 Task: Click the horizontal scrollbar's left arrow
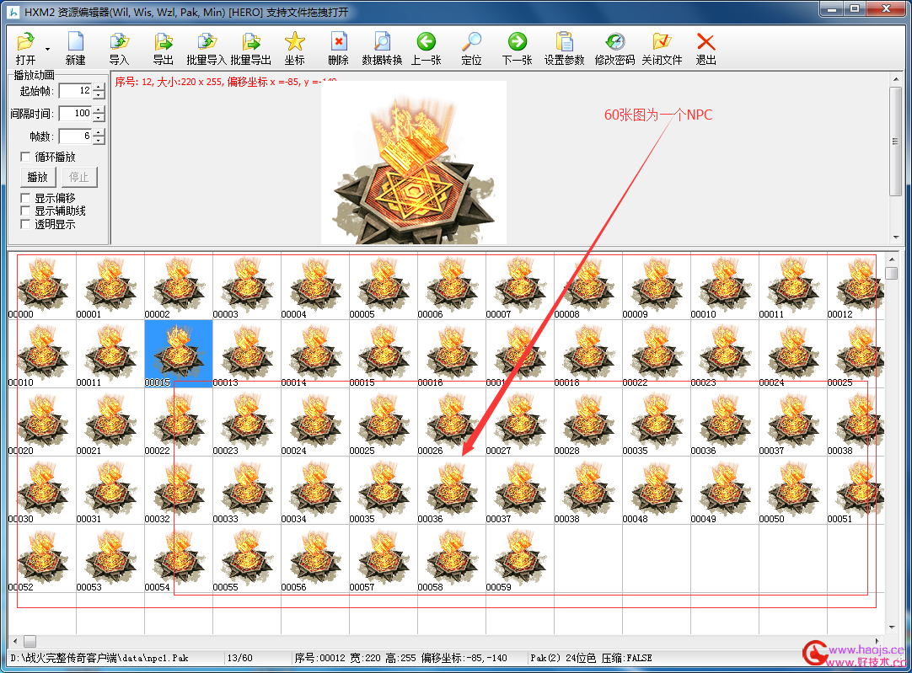(x=14, y=642)
